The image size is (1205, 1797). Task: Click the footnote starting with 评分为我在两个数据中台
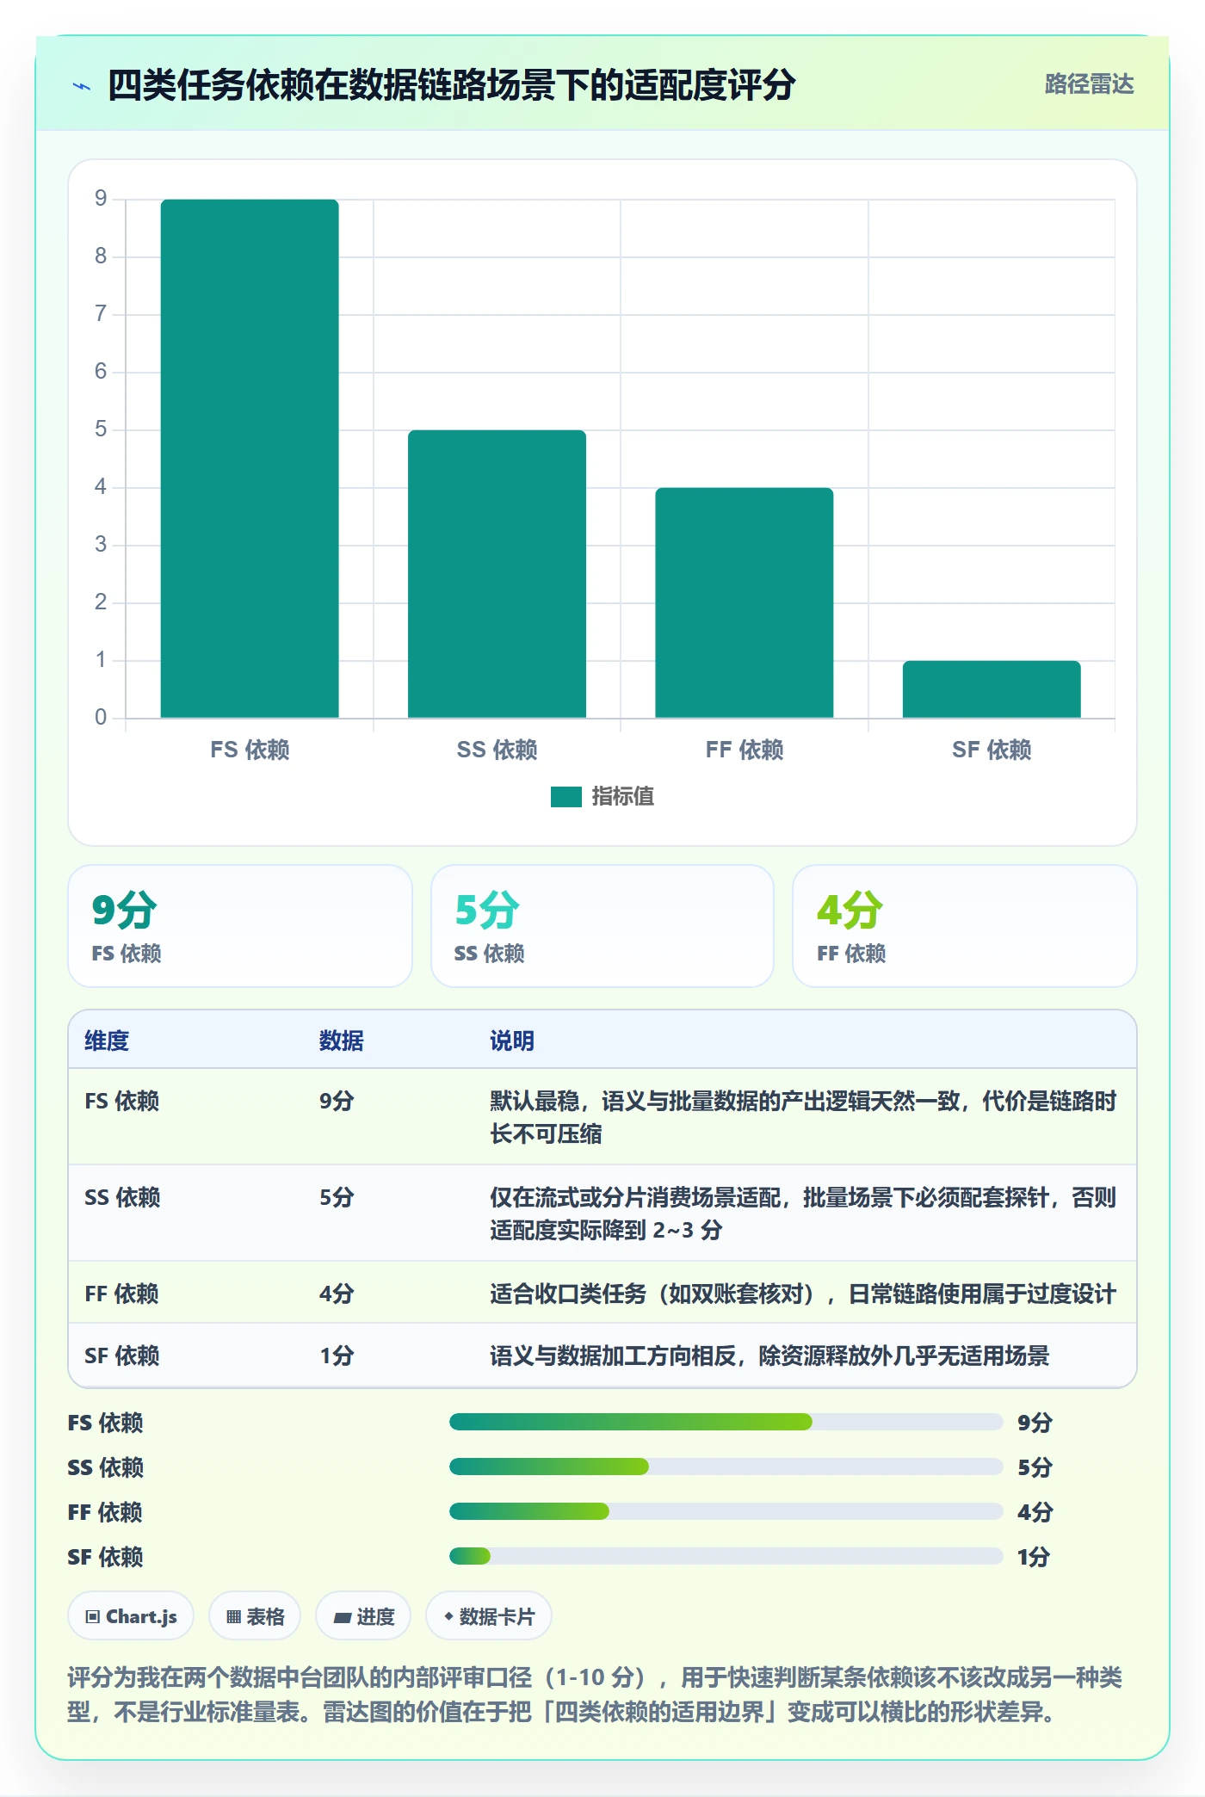pos(595,1694)
